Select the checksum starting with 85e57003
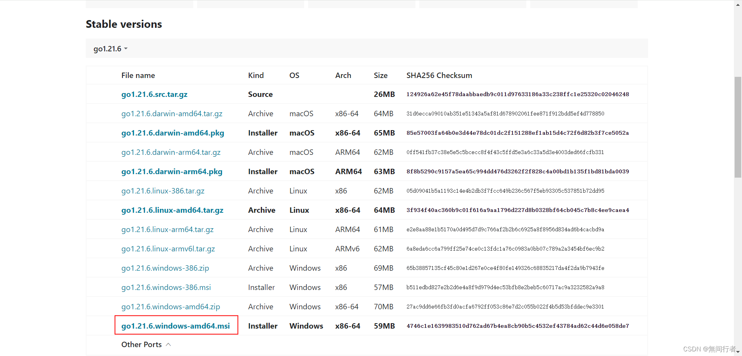This screenshot has width=742, height=356. [x=517, y=133]
